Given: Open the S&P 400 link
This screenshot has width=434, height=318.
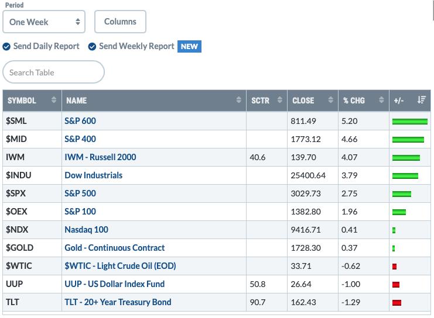Looking at the screenshot, I should pos(80,139).
